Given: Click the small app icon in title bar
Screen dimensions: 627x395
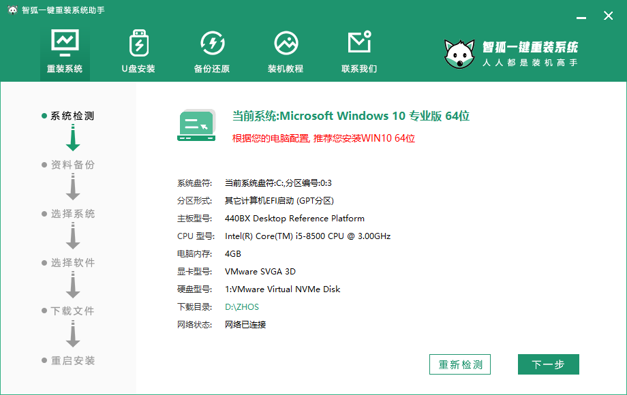Looking at the screenshot, I should (x=12, y=11).
